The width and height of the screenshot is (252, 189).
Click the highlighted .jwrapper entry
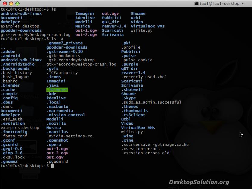click(x=57, y=90)
